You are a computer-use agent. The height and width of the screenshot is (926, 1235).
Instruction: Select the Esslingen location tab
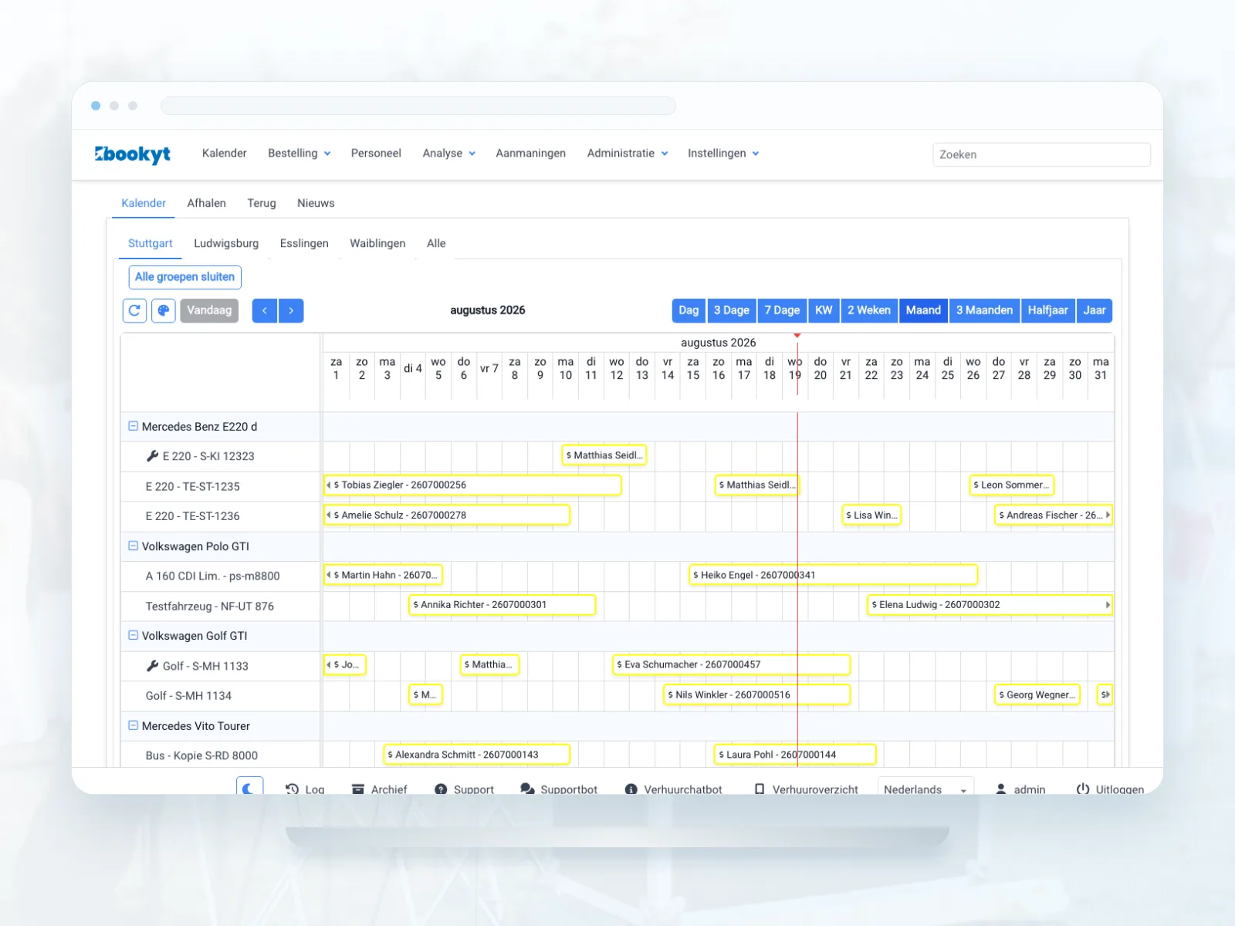304,243
